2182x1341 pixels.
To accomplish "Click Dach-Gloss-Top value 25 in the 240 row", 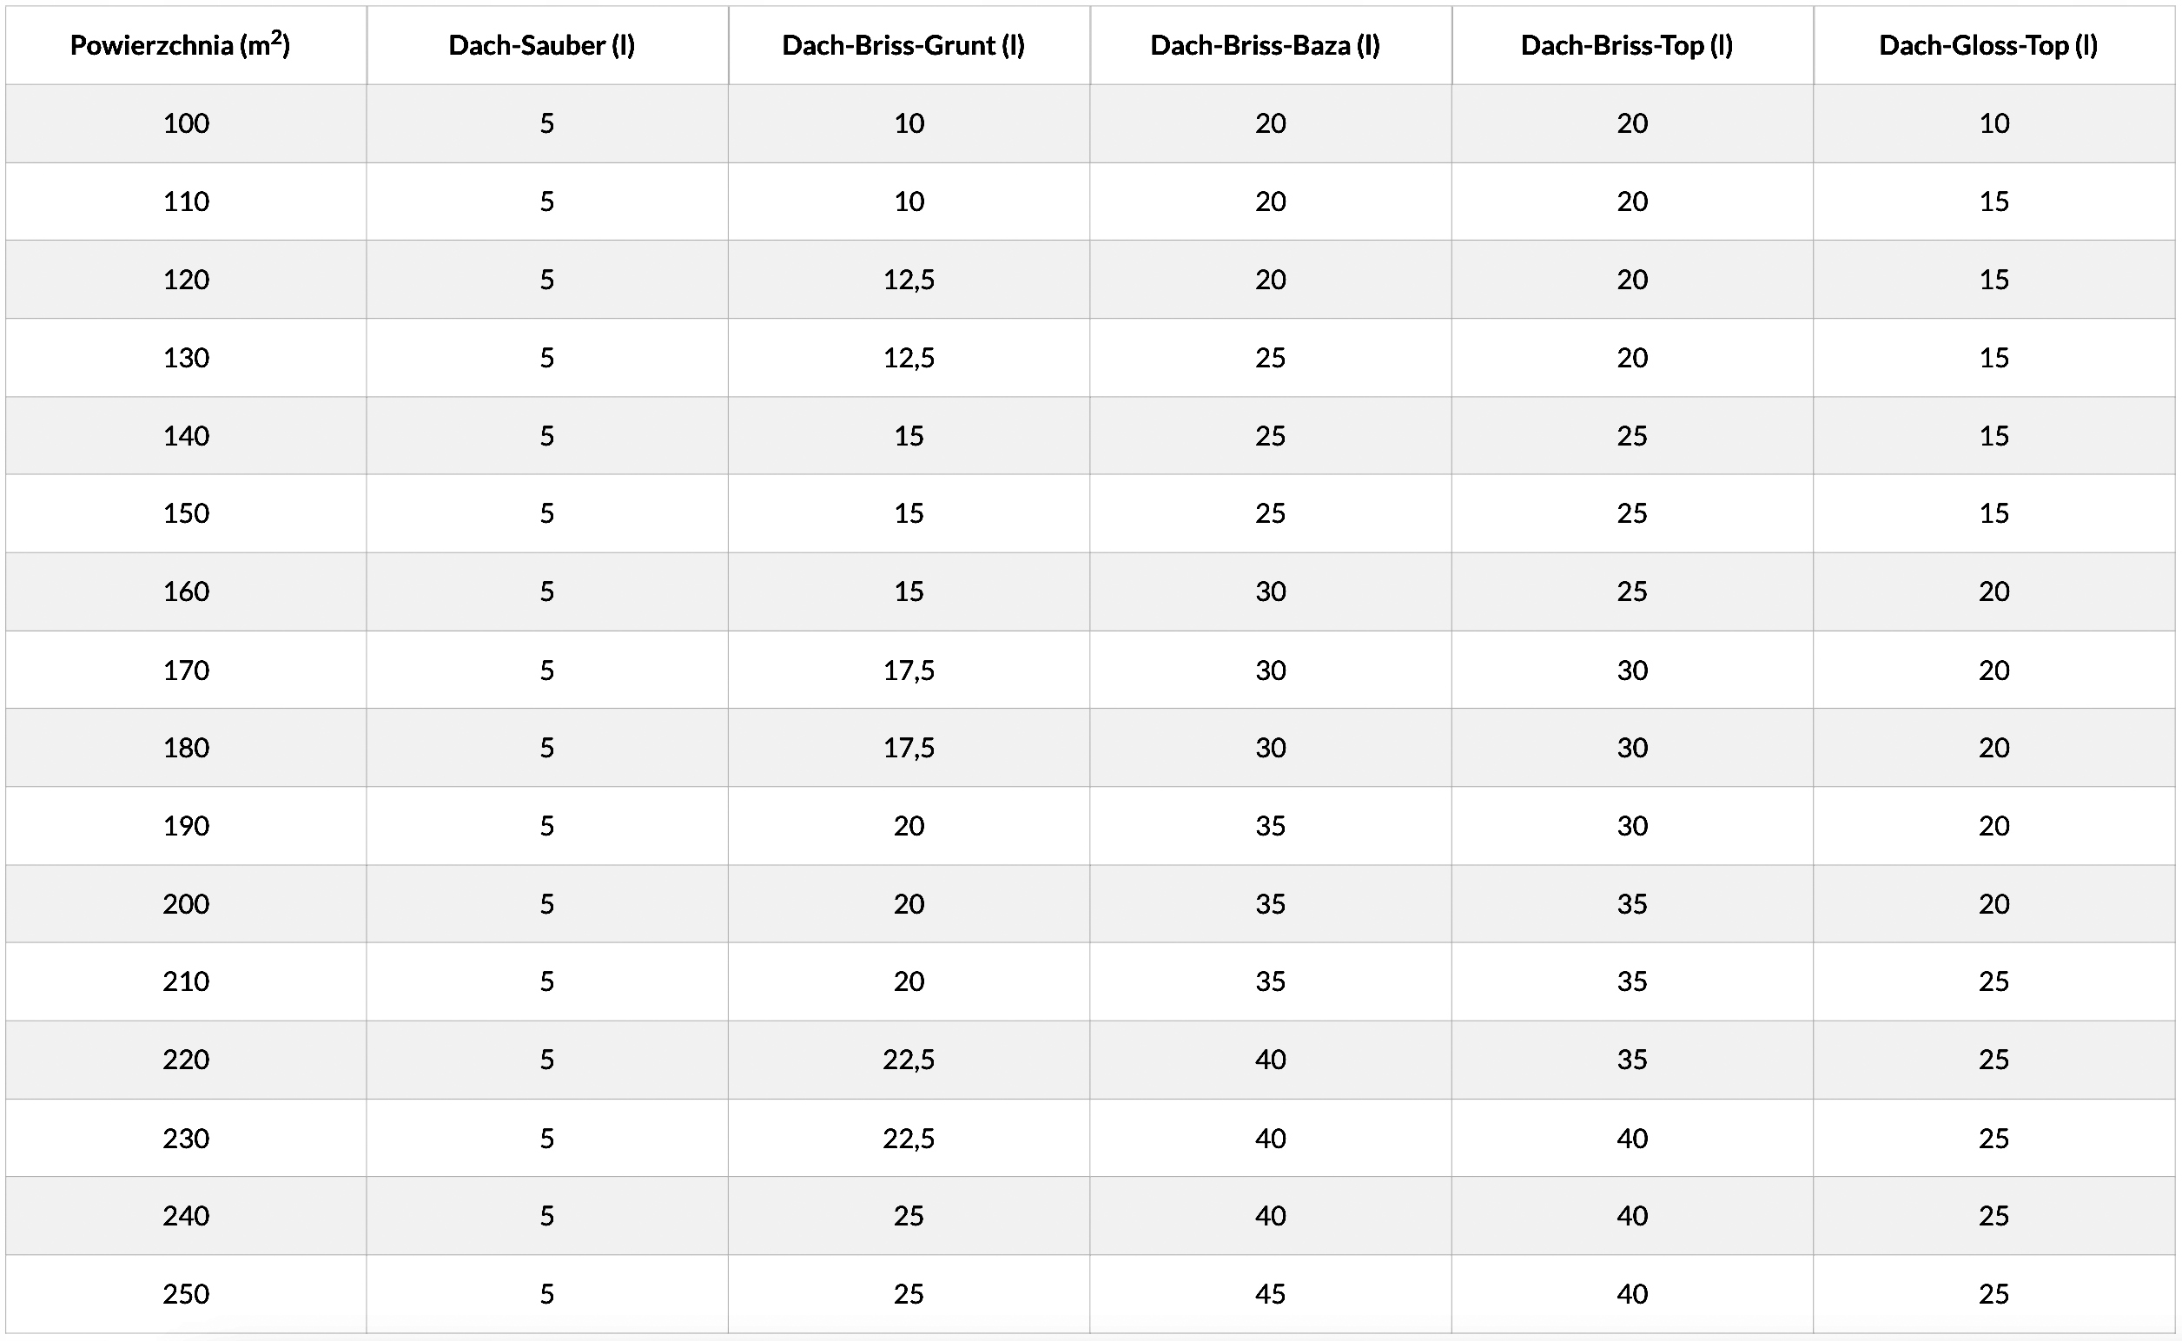I will pyautogui.click(x=1994, y=1215).
